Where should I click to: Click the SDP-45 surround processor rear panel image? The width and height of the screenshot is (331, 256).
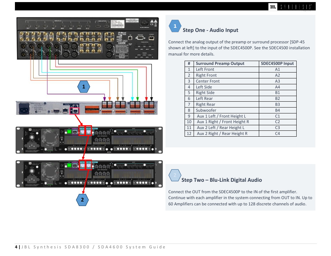point(87,39)
